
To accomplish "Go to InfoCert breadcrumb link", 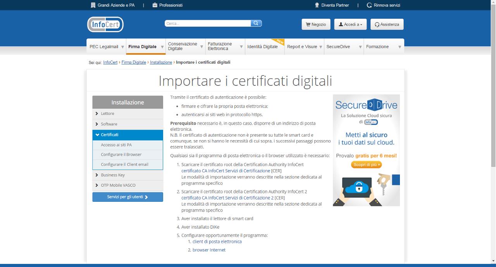I will pos(110,62).
